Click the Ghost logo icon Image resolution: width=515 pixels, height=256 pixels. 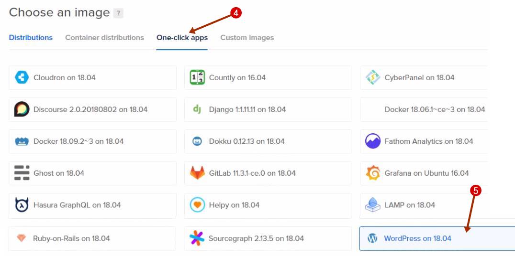22,173
